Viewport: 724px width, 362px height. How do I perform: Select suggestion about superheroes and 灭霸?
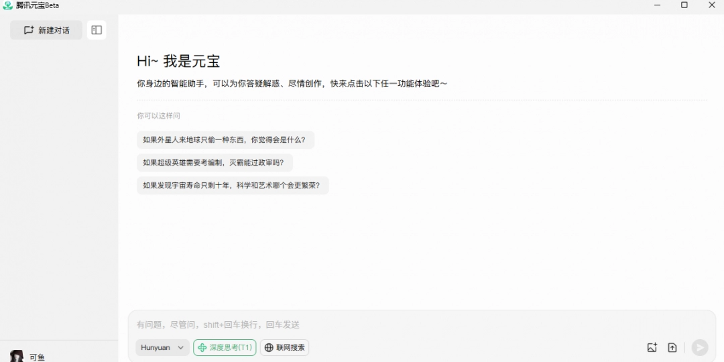pos(215,162)
